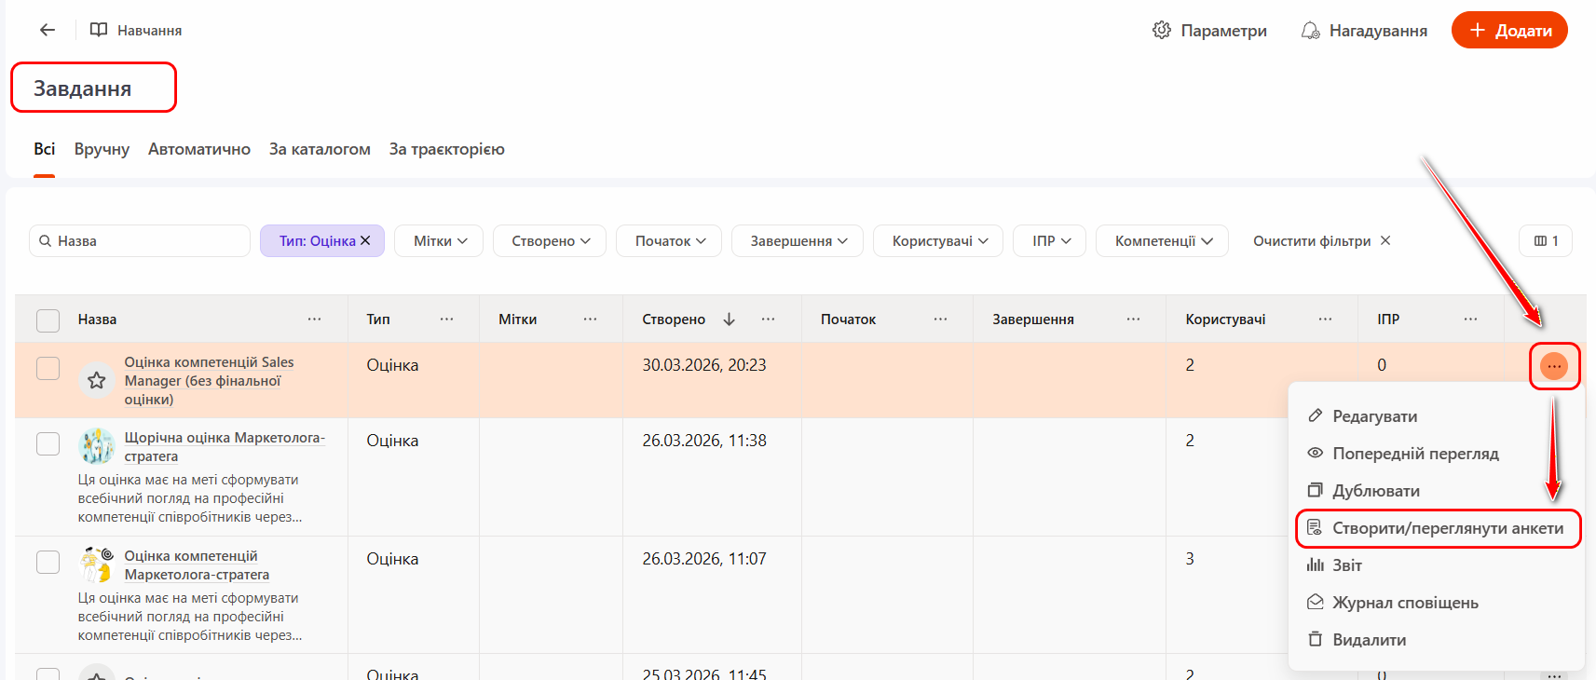Open Назва column options dots
The image size is (1596, 680).
pos(315,320)
